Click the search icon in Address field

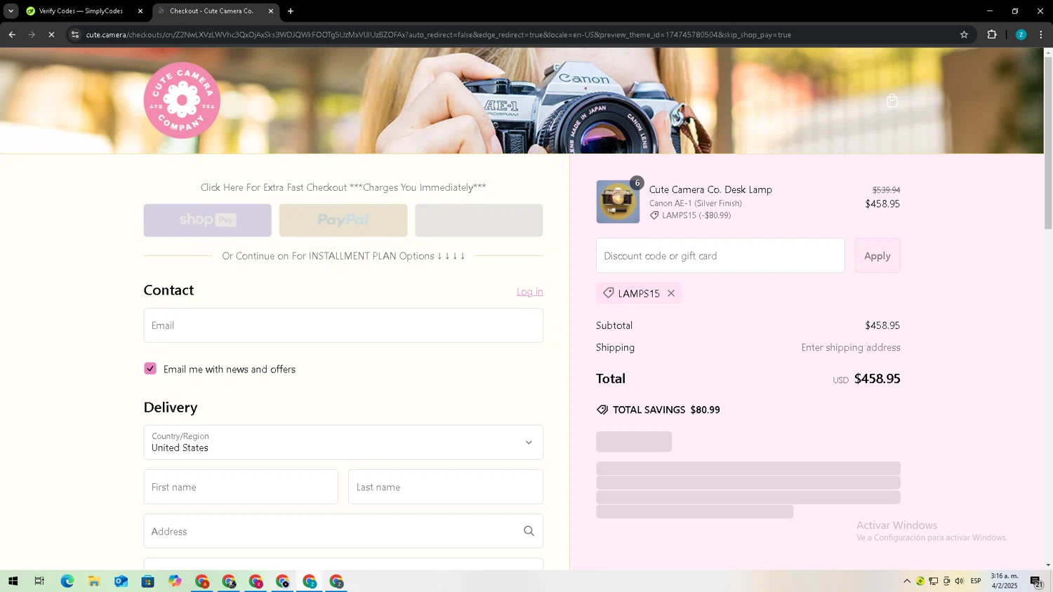[529, 531]
